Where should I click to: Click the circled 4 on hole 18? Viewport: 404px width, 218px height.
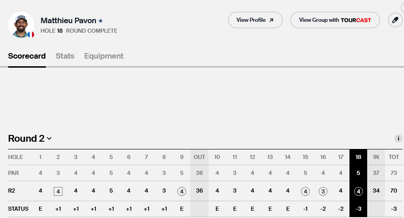click(359, 191)
